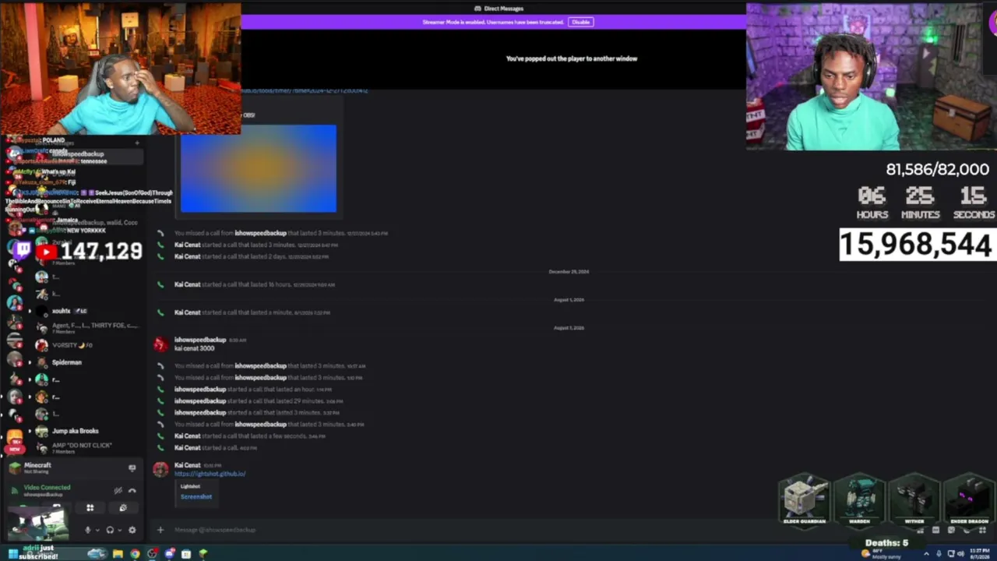Open the lightshot.github.io link
997x561 pixels.
coord(210,474)
